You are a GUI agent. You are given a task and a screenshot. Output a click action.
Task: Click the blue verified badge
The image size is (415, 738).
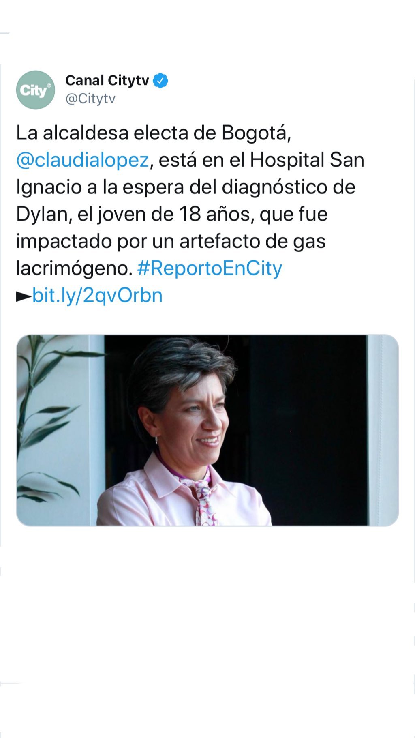[x=161, y=81]
